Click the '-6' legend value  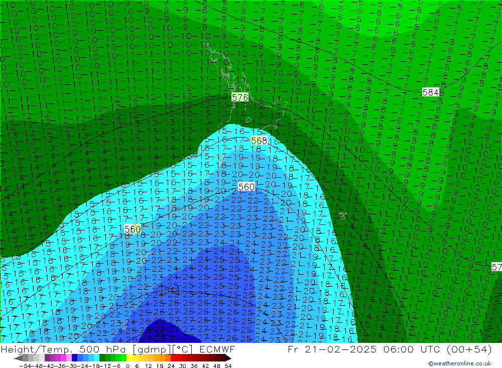116,366
